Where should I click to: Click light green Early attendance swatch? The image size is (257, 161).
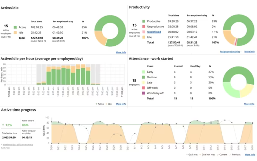(143, 72)
